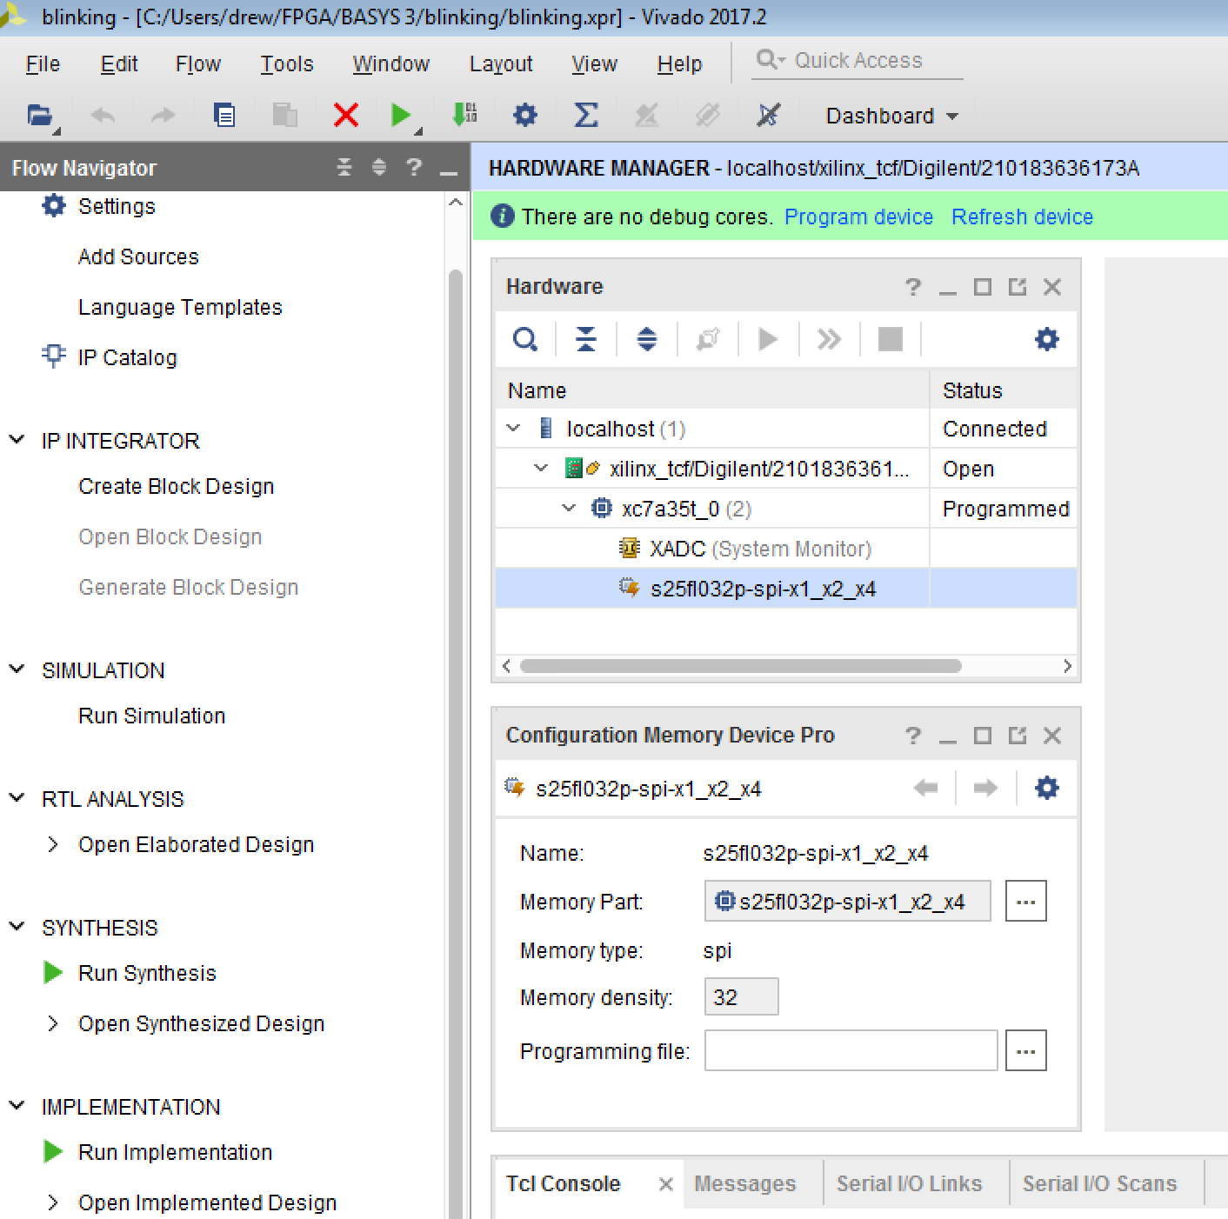Image resolution: width=1228 pixels, height=1219 pixels.
Task: Collapse the localhost tree node
Action: [x=513, y=429]
